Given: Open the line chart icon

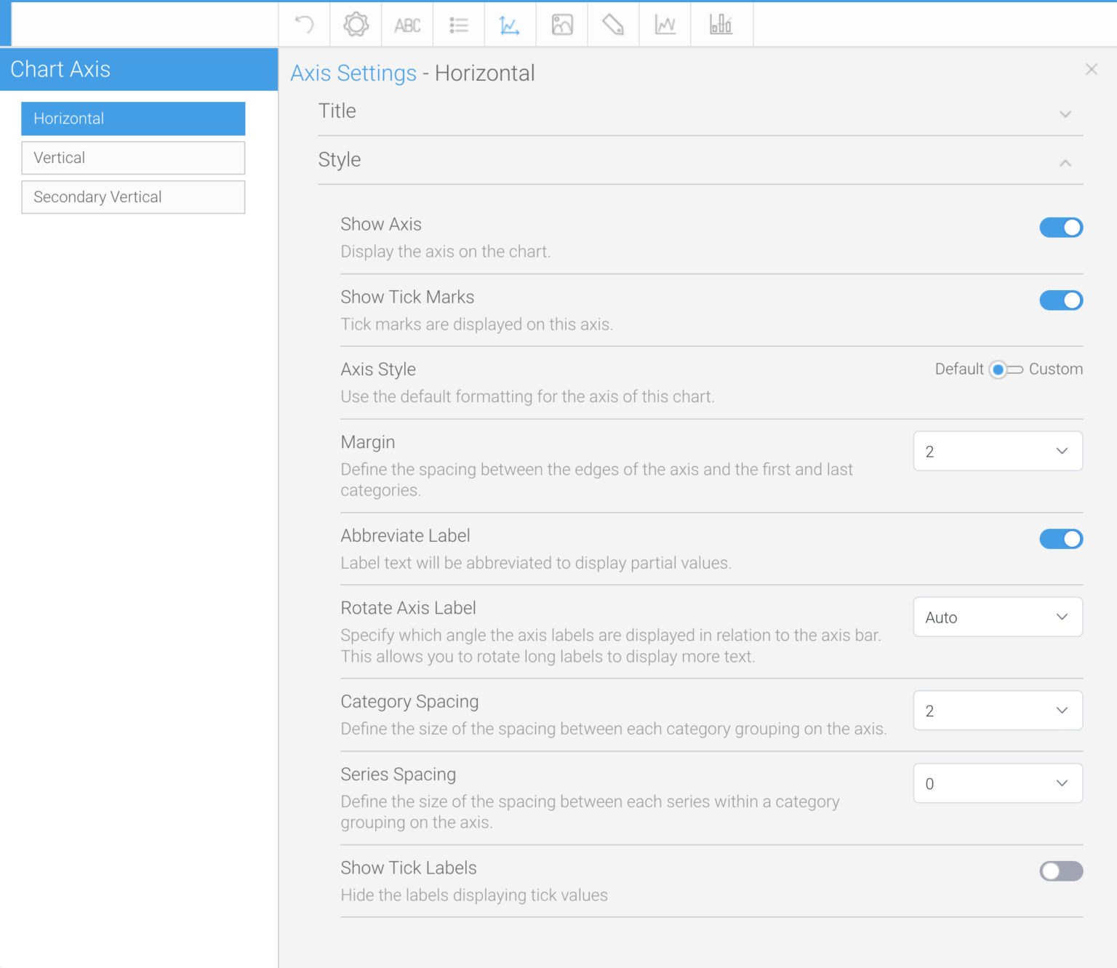Looking at the screenshot, I should [x=664, y=24].
